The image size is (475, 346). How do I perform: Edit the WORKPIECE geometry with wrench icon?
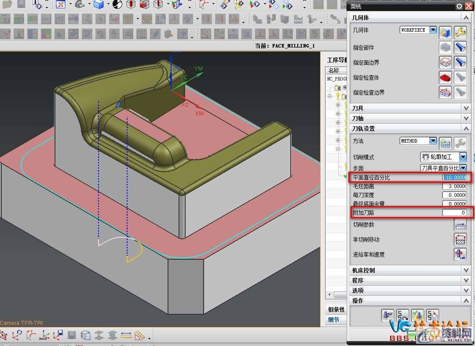click(x=460, y=32)
